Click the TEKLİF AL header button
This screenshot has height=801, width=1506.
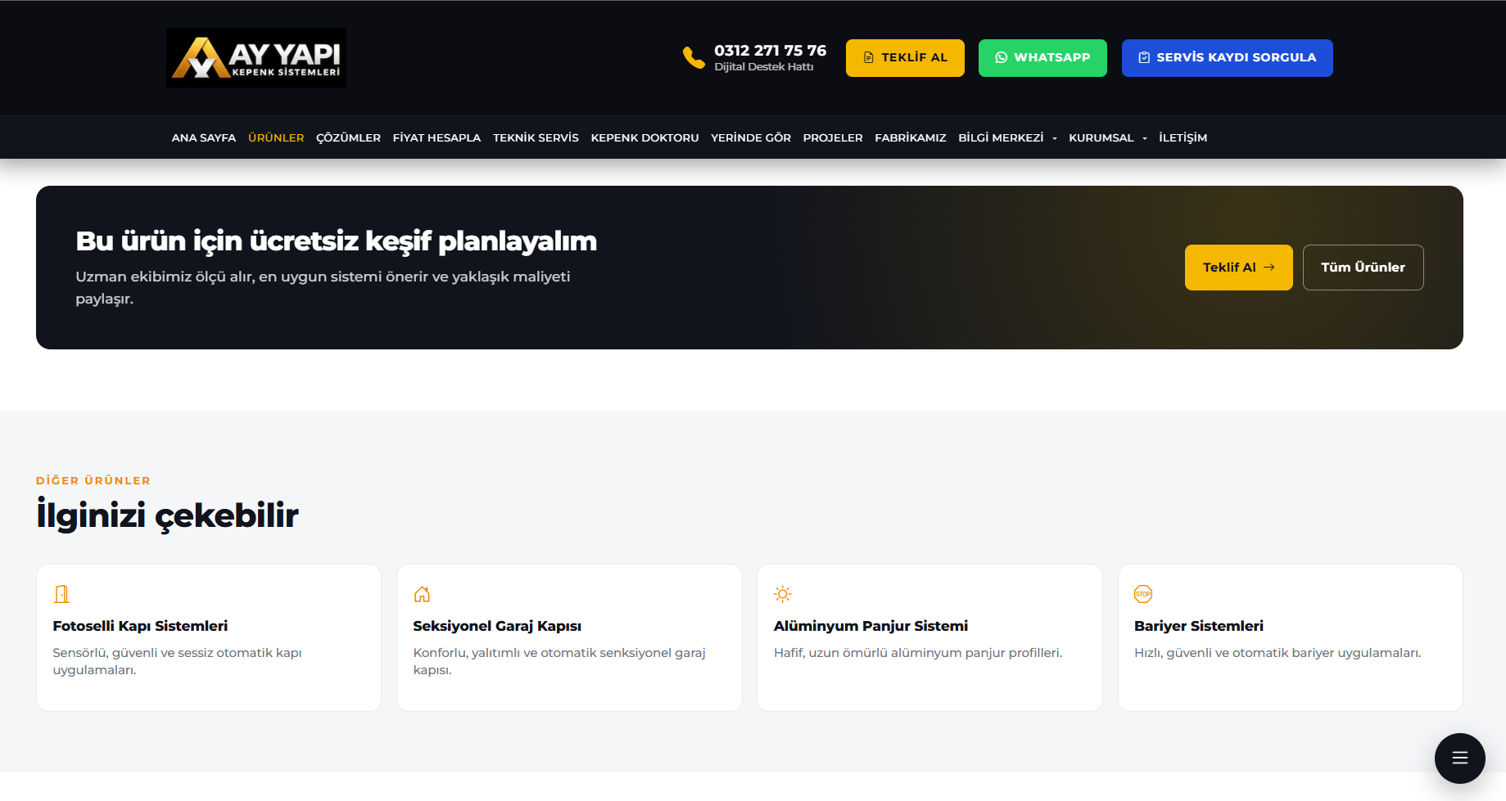[905, 58]
